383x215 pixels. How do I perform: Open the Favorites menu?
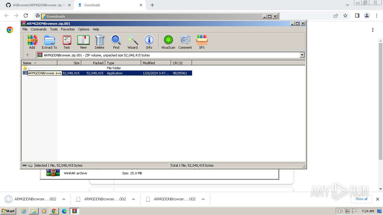[x=68, y=29]
